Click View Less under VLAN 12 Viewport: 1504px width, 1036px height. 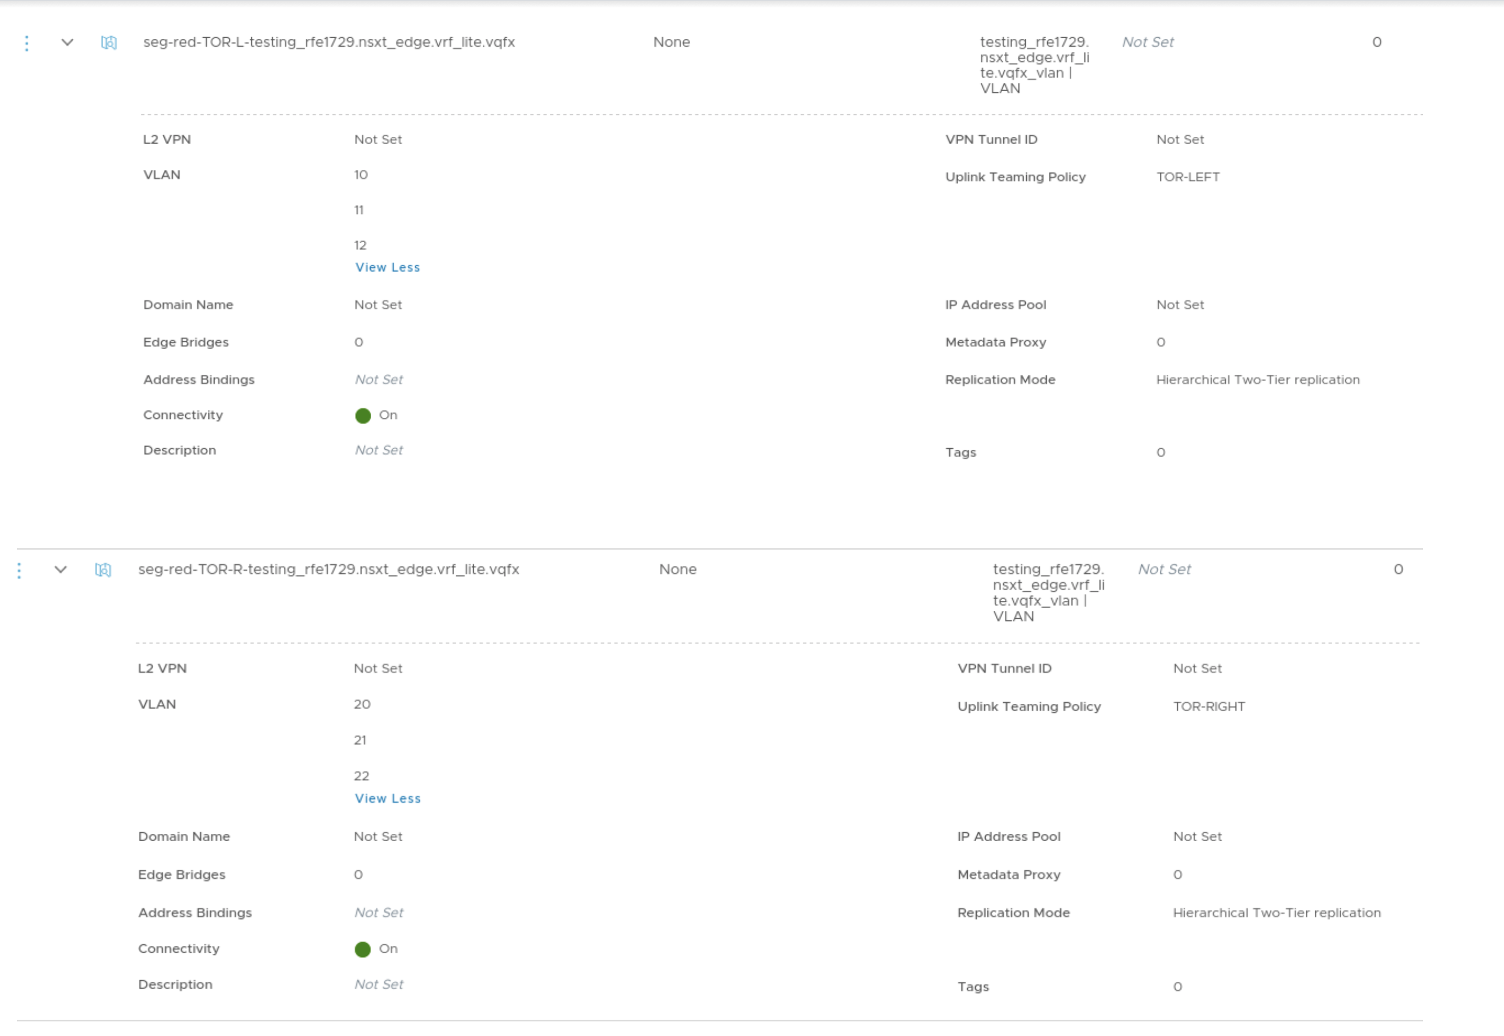387,267
